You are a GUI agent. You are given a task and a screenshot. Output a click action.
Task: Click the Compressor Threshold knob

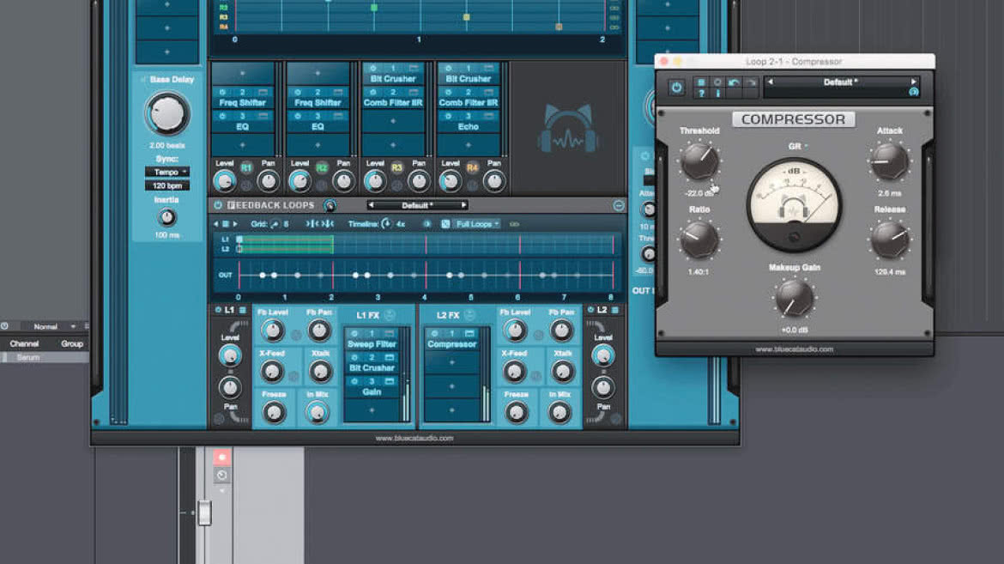pos(699,161)
